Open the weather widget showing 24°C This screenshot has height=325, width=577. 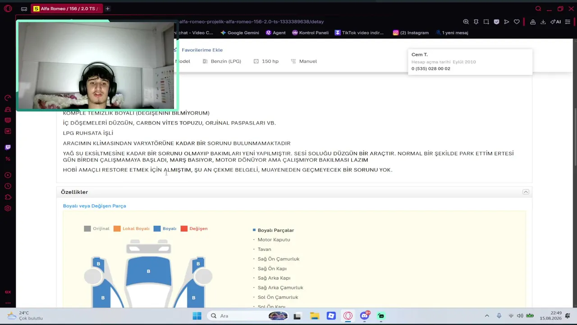coord(25,316)
